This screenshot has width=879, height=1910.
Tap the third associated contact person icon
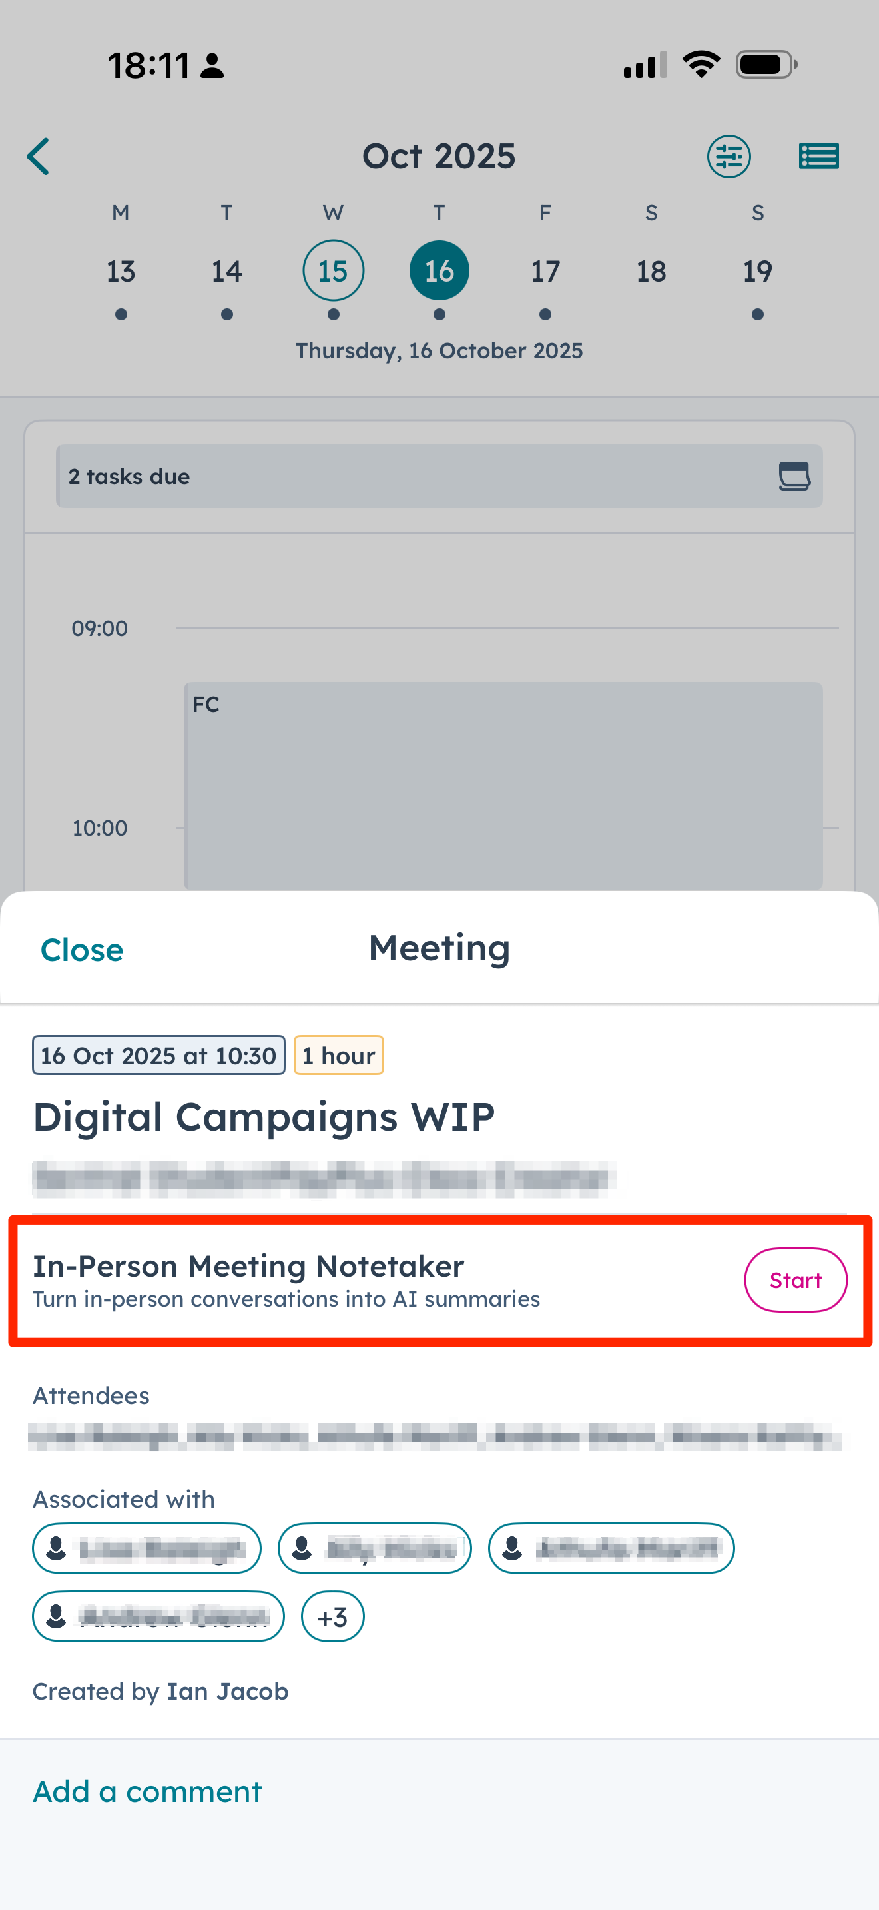[512, 1548]
